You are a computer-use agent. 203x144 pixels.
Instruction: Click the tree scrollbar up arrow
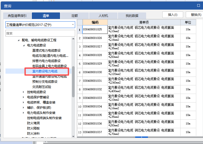pos(73,39)
